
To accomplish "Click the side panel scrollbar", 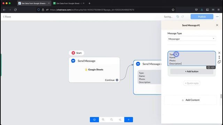I will [x=221, y=96].
